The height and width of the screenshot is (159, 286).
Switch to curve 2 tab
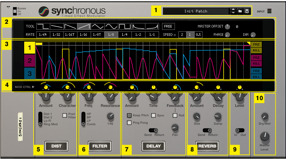[30, 60]
